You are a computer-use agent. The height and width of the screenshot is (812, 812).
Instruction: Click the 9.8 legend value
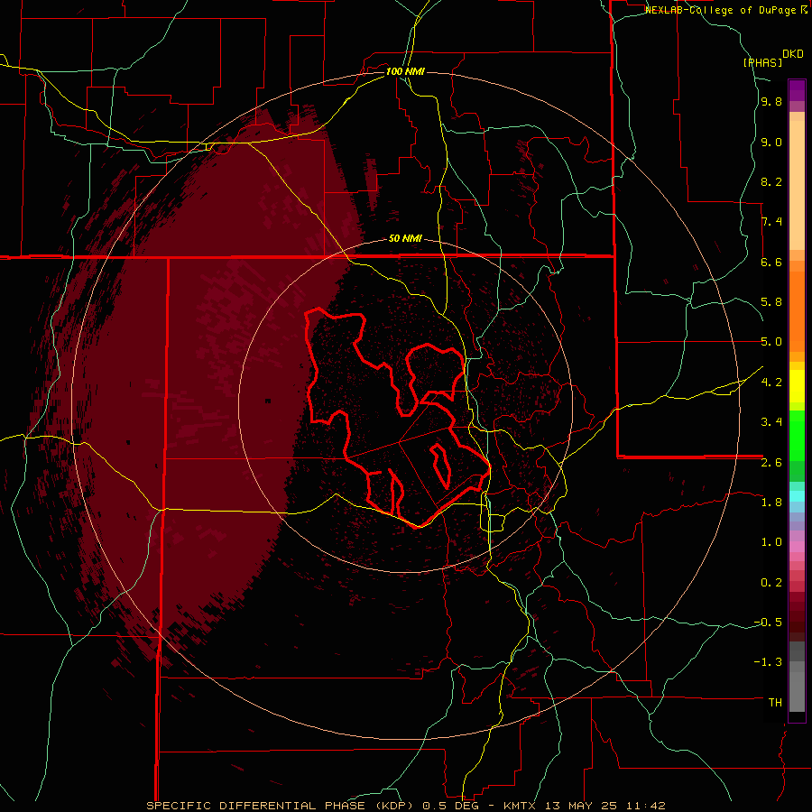771,102
